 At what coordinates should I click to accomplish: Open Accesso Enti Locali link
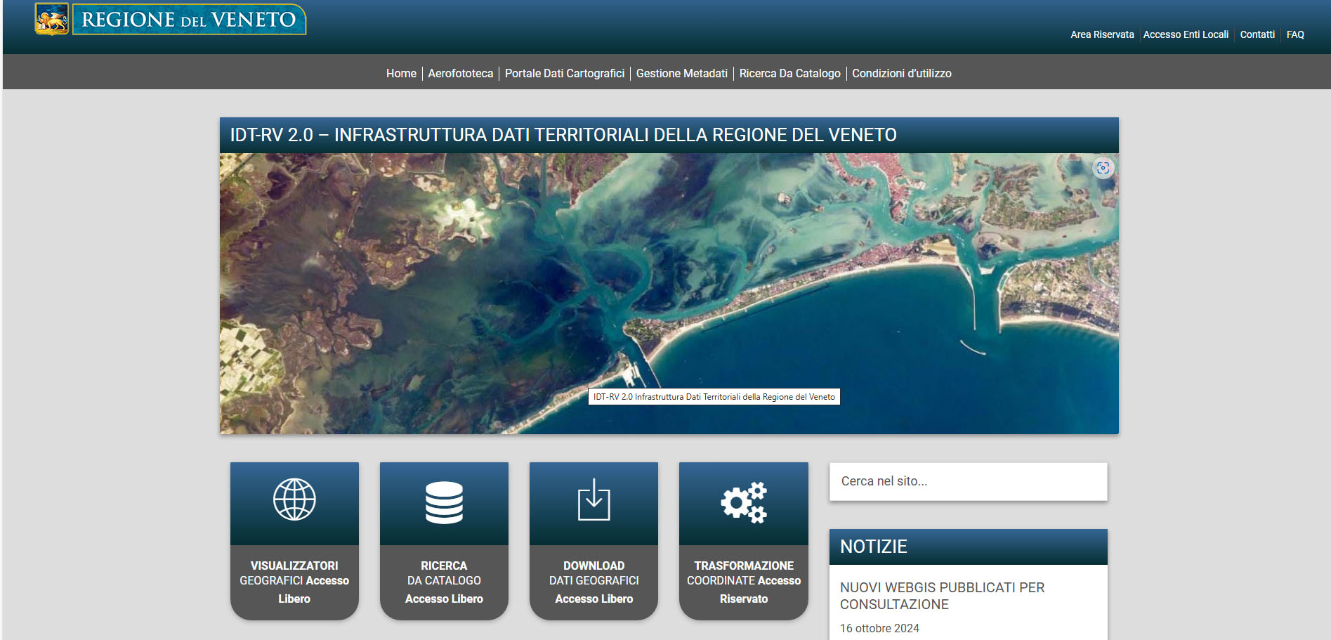1186,34
